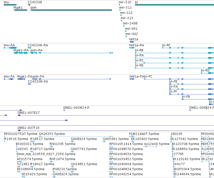Click IP14516.5prime label
Viewport: 214px width, 178px height.
pos(16,139)
